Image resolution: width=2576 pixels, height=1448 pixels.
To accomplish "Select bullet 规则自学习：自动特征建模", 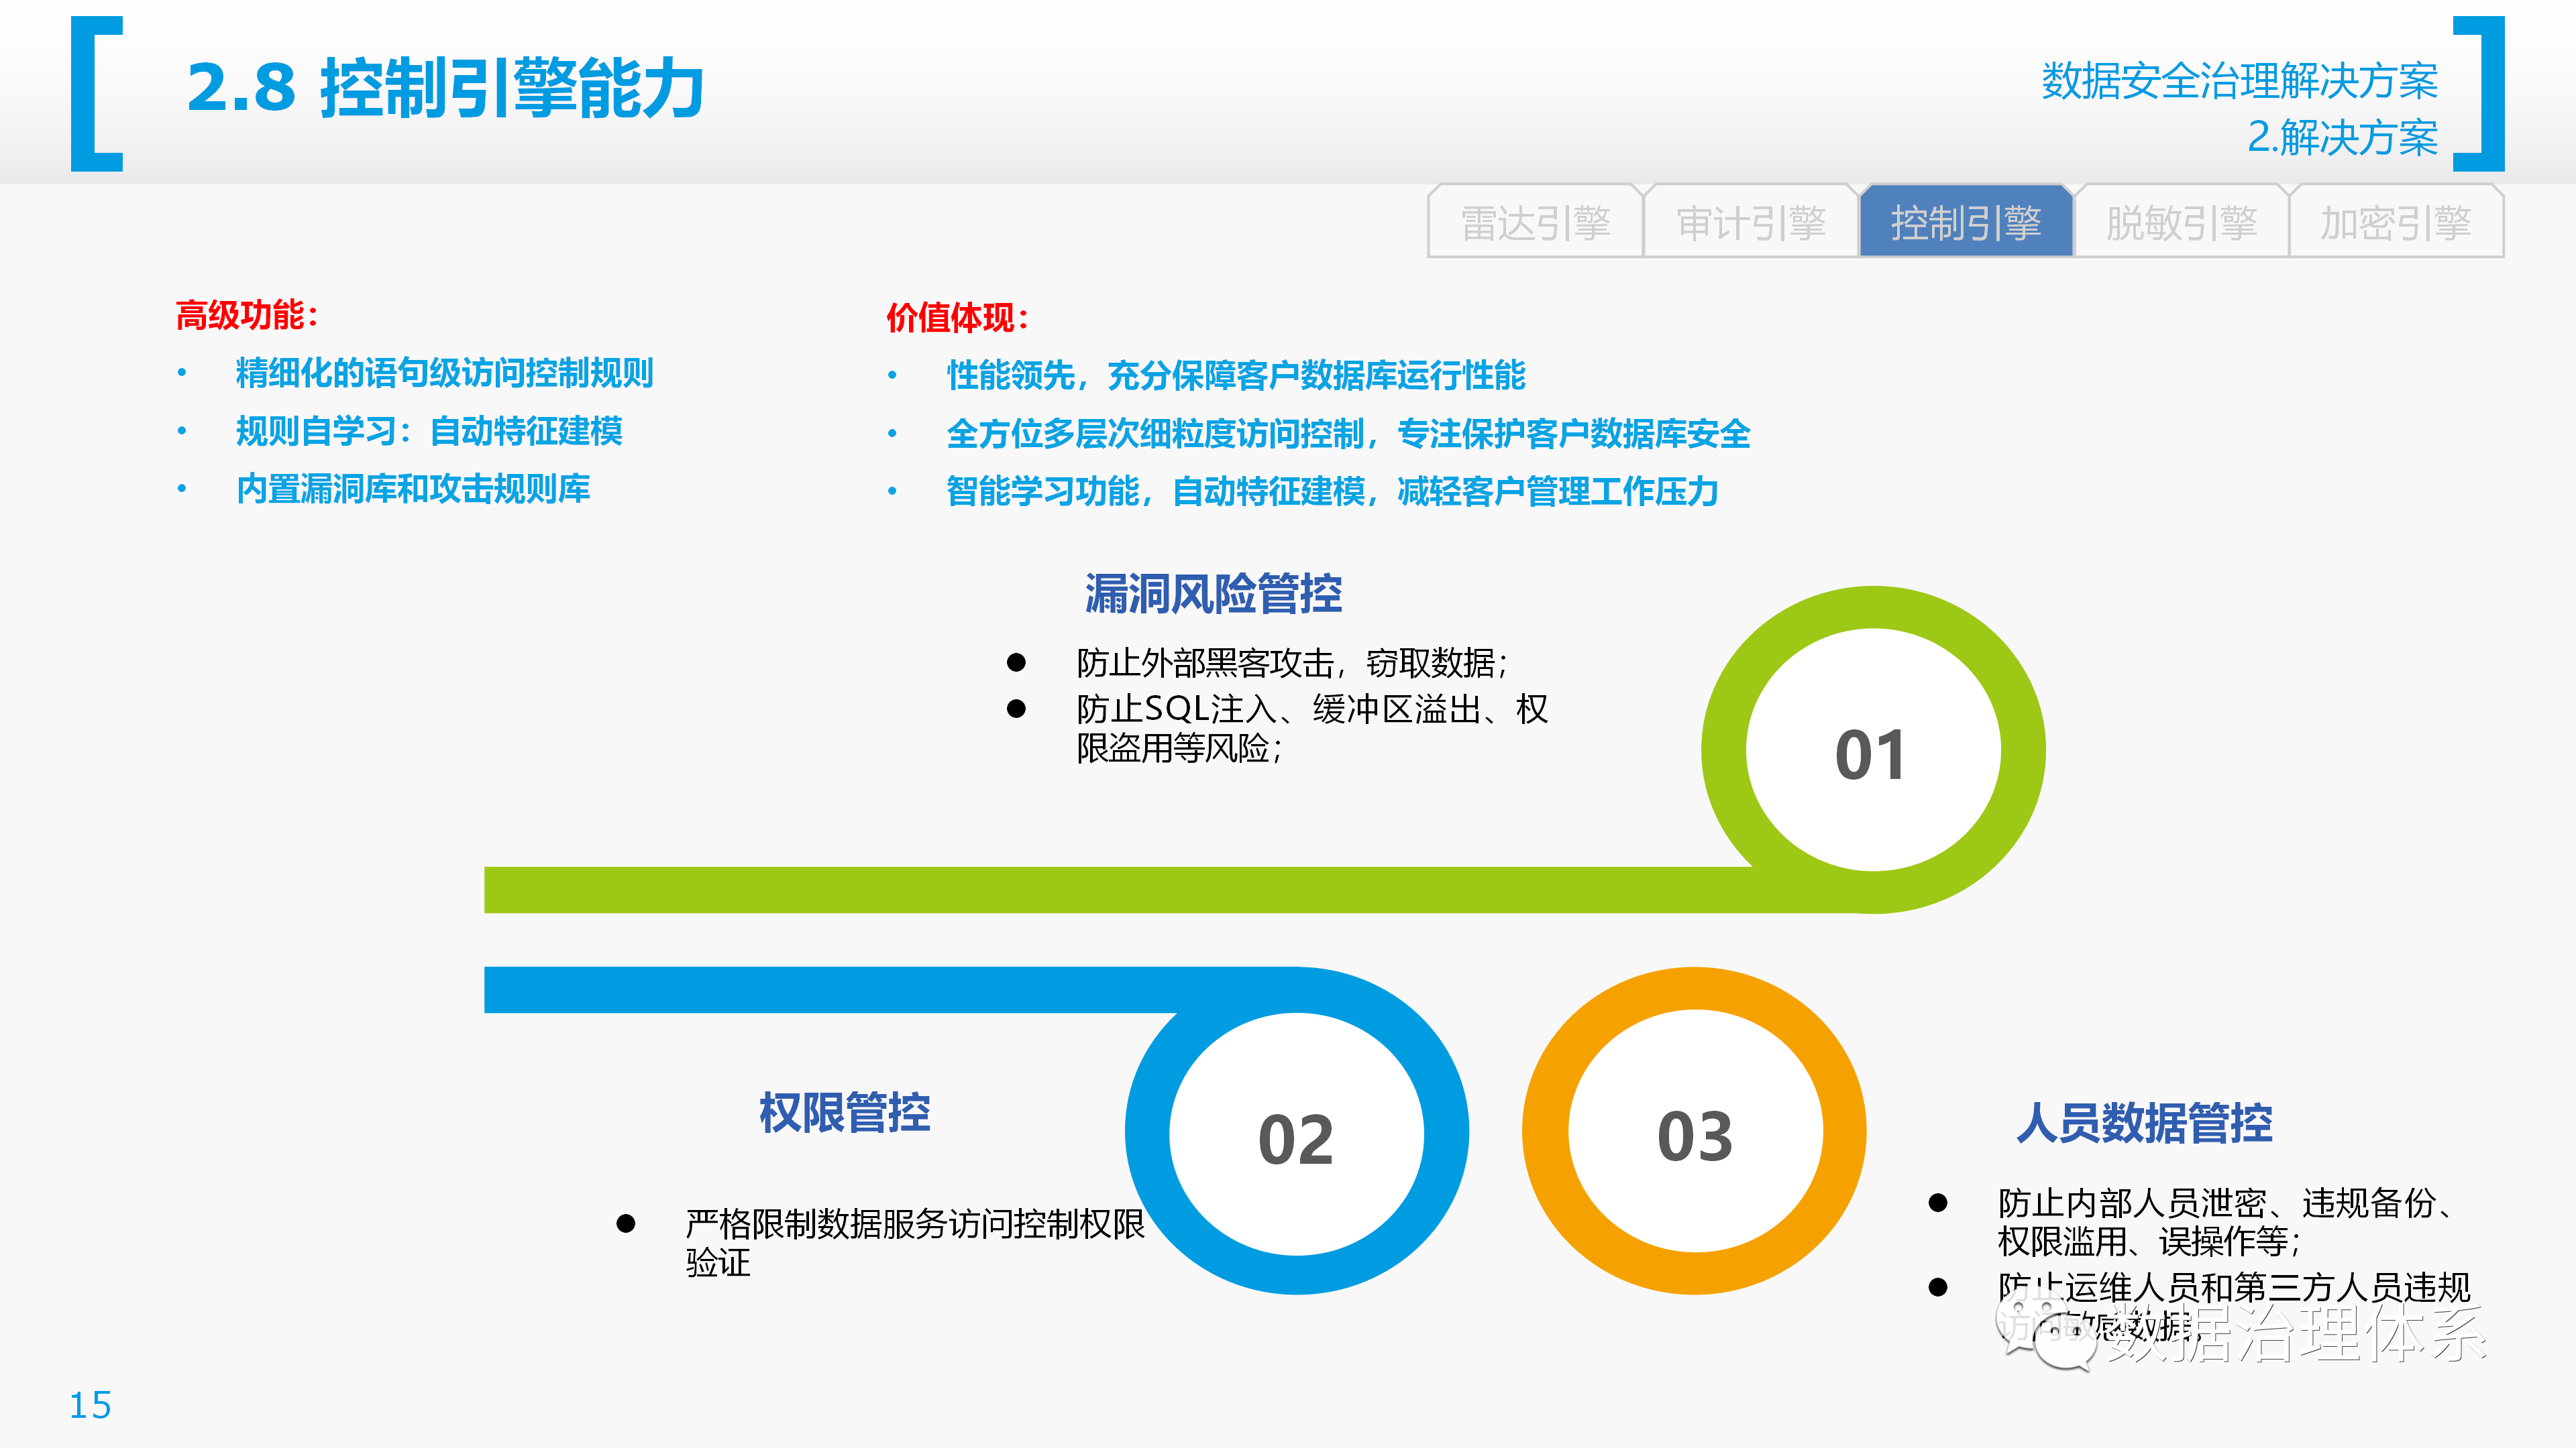I will point(429,430).
